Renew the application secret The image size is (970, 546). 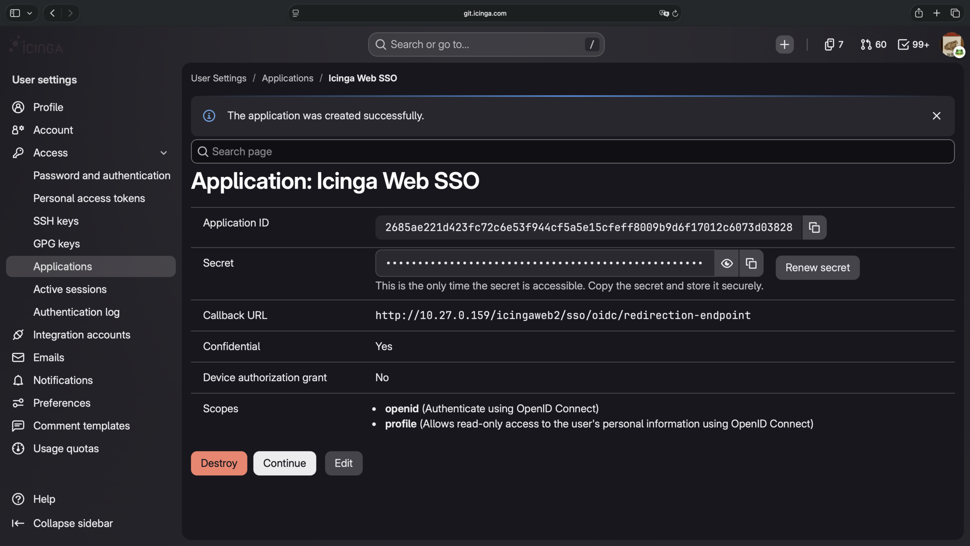(x=818, y=268)
